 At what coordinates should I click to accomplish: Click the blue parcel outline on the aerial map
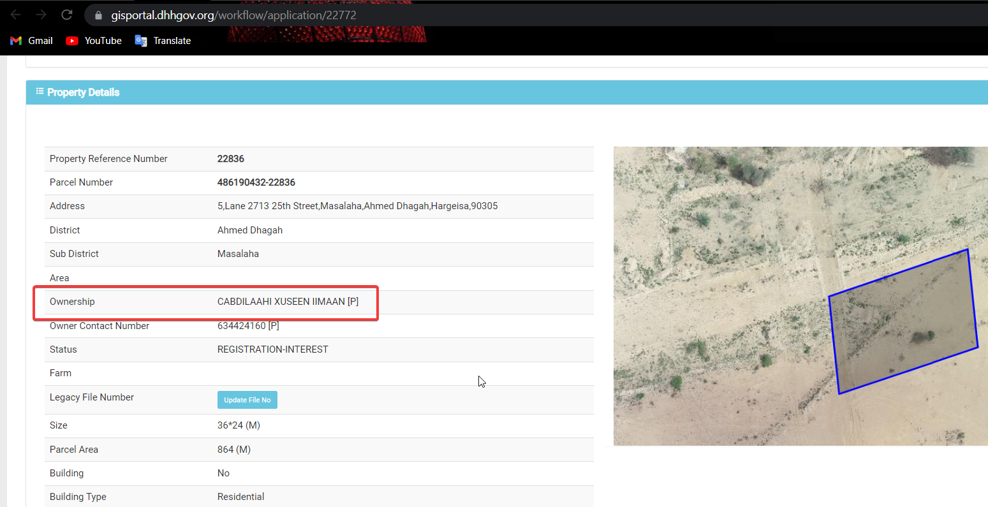click(x=903, y=321)
